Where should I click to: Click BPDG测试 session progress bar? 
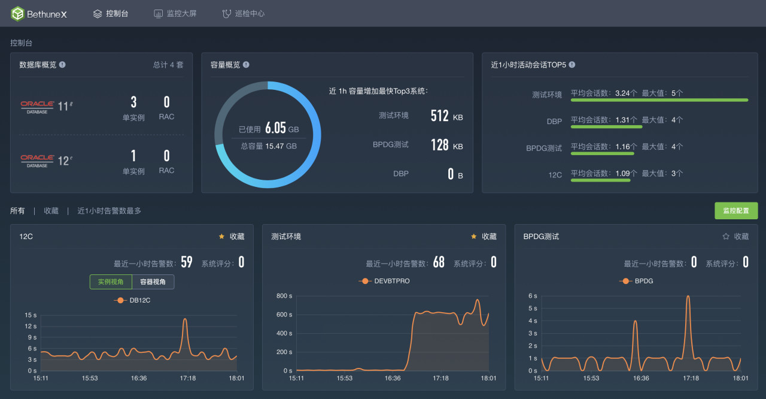602,153
